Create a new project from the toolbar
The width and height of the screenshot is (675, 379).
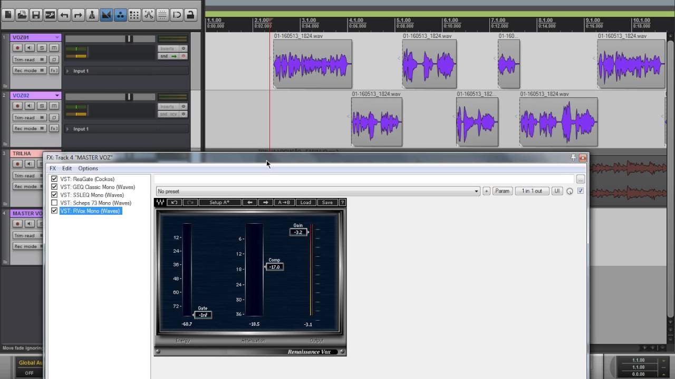click(x=8, y=15)
